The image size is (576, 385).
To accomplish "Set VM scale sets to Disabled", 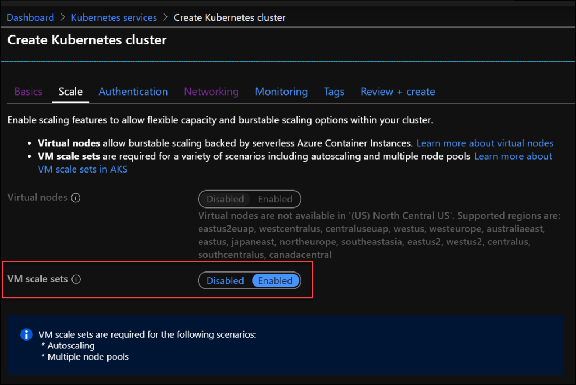I will 225,280.
